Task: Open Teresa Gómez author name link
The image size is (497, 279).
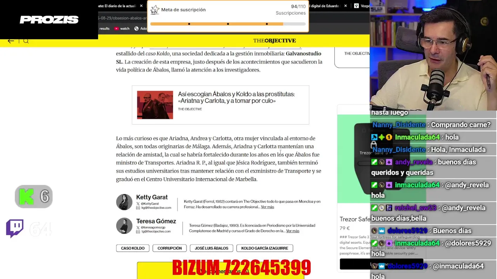Action: 156,221
